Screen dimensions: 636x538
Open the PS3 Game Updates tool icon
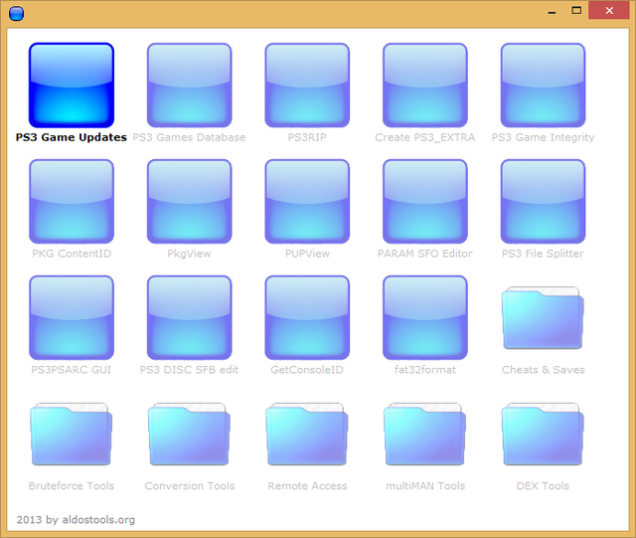coord(72,86)
